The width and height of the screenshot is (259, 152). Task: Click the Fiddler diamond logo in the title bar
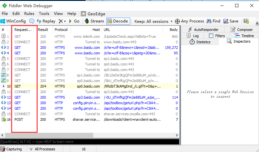(5, 6)
